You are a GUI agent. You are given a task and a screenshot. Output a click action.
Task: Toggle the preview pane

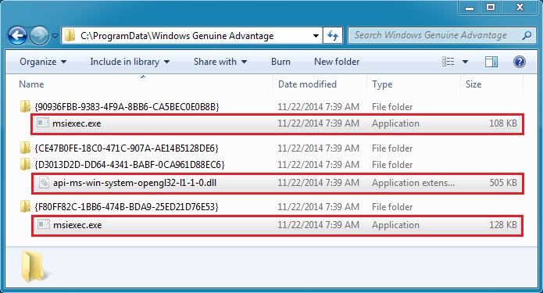pyautogui.click(x=491, y=62)
